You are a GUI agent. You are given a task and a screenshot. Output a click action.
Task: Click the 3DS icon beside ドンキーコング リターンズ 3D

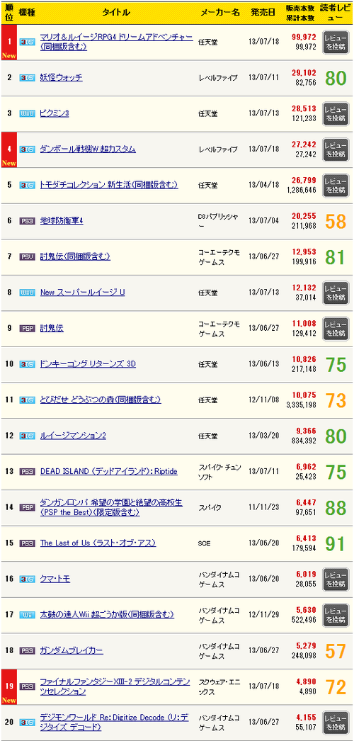point(27,364)
